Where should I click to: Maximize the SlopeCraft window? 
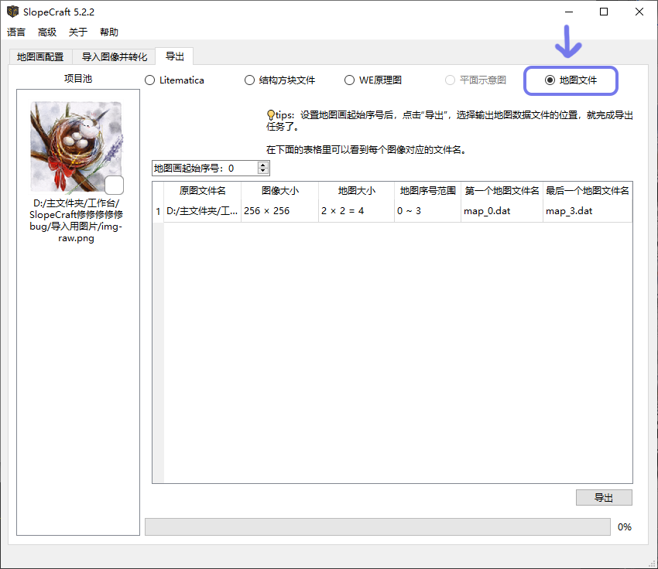click(x=604, y=12)
